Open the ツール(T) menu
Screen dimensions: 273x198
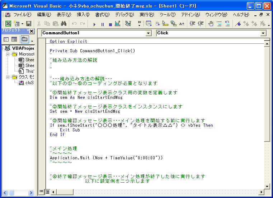168,15
